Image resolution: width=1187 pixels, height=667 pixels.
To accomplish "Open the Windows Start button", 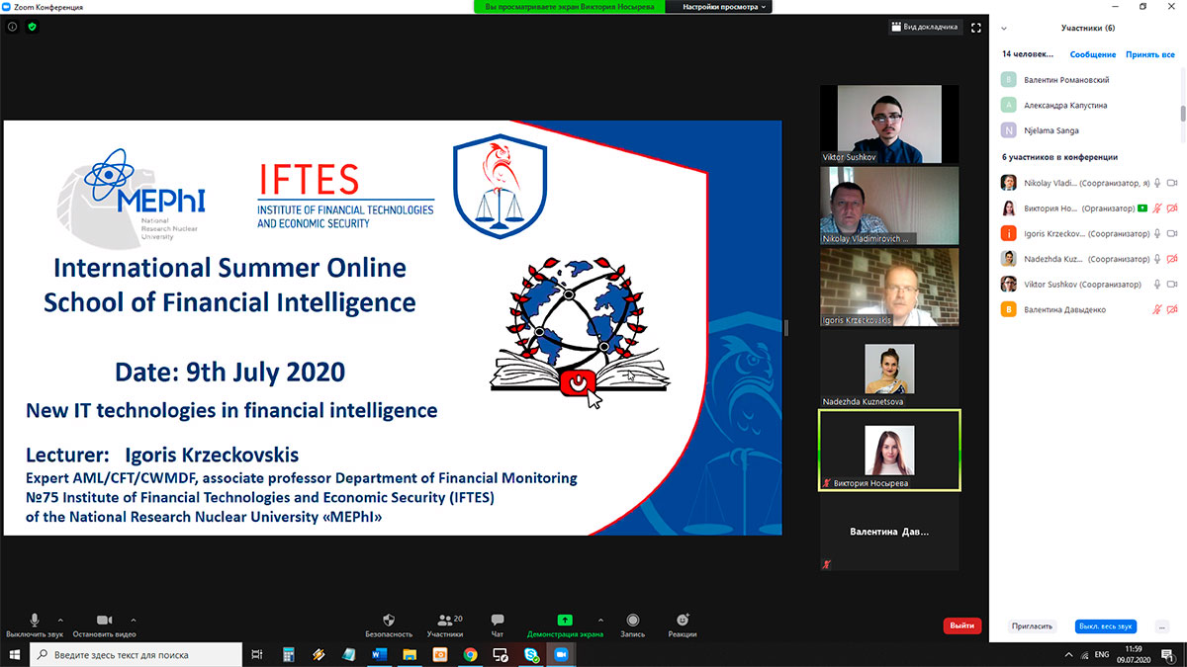I will click(14, 654).
